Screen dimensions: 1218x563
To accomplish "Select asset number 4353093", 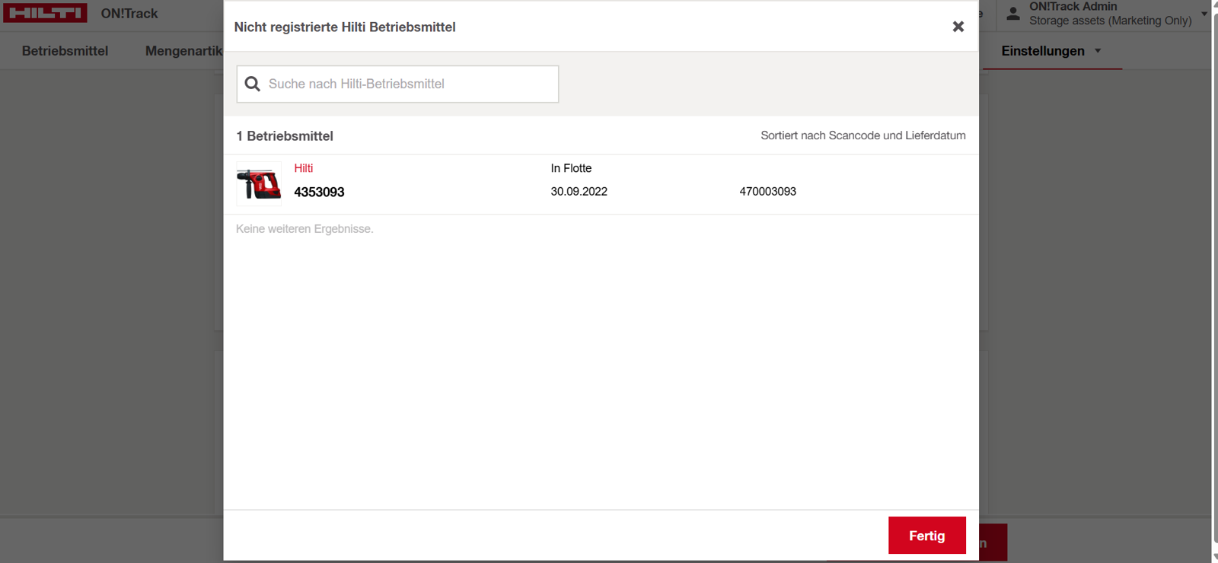I will (319, 192).
